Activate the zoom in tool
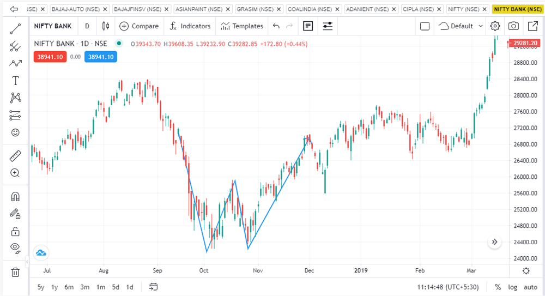The image size is (545, 296). [x=15, y=173]
